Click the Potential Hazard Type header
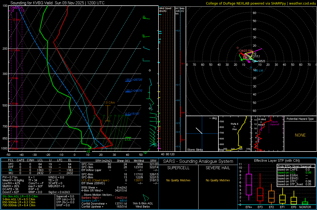 point(300,119)
